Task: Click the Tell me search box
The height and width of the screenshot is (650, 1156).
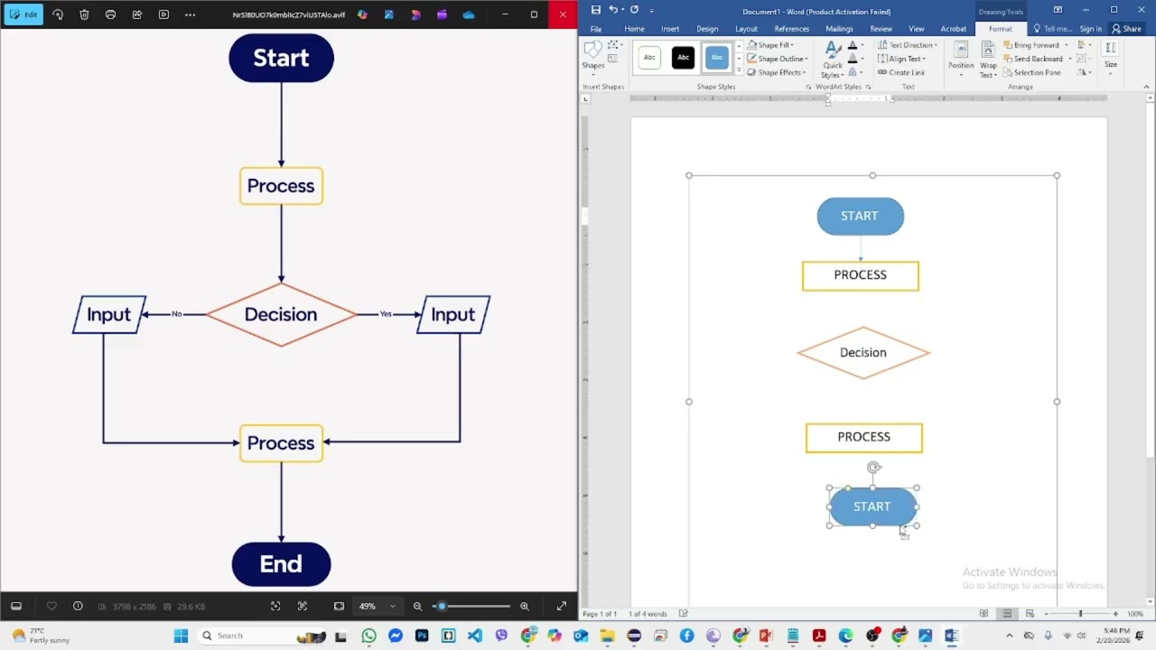Action: click(1052, 29)
